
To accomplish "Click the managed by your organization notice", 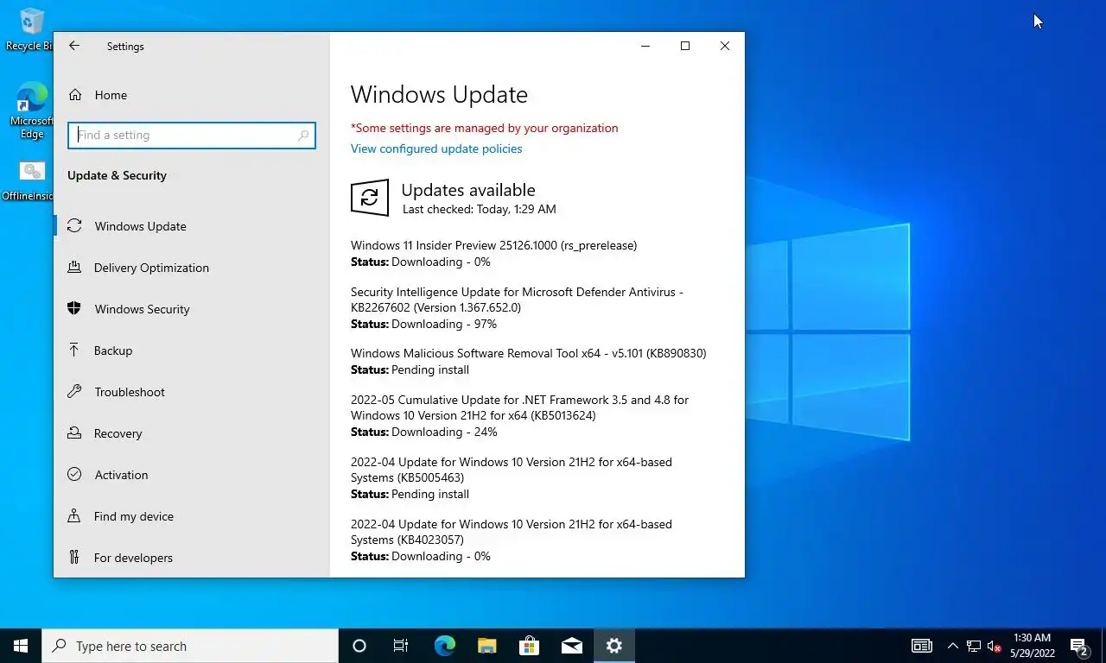I will pyautogui.click(x=484, y=128).
